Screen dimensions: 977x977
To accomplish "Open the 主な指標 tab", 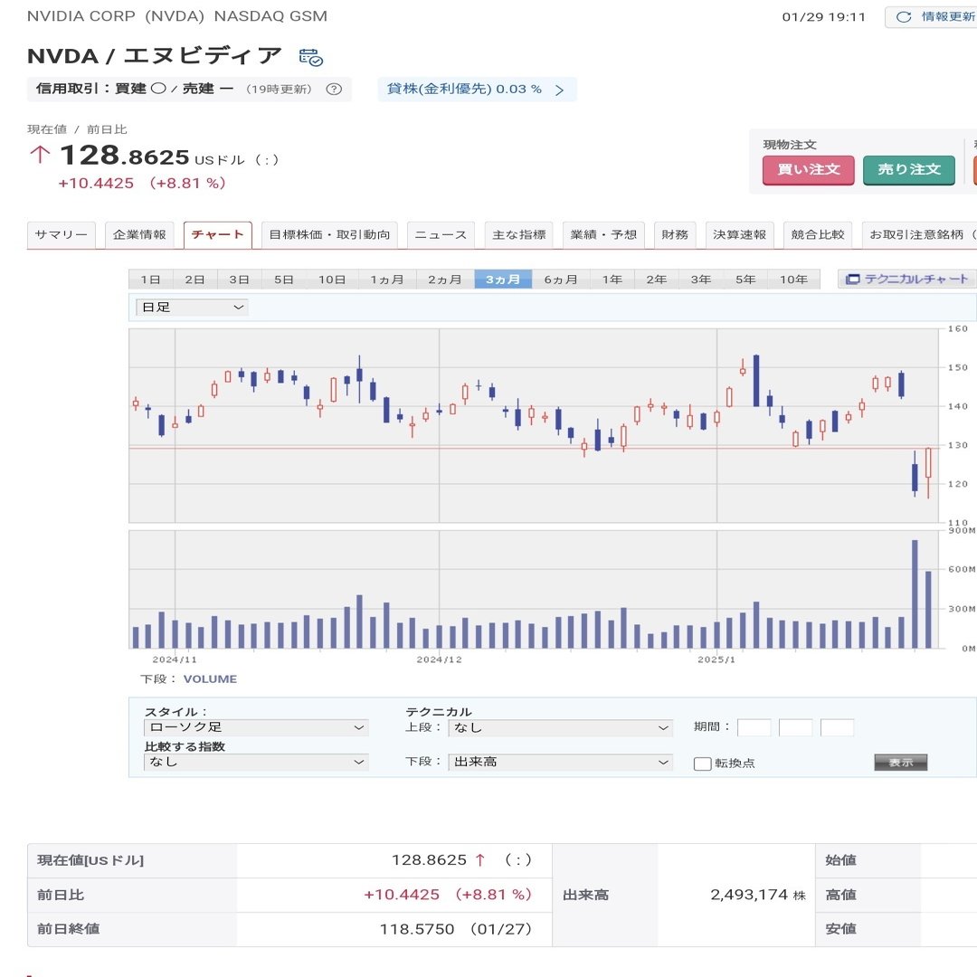I will point(519,235).
